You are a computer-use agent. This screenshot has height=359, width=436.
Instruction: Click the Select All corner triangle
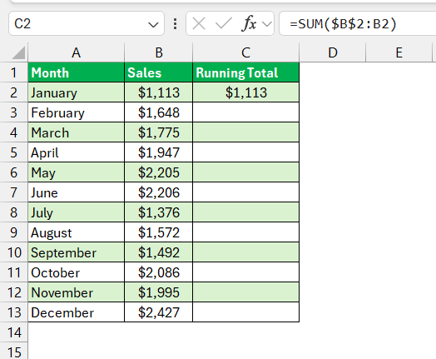tap(18, 52)
